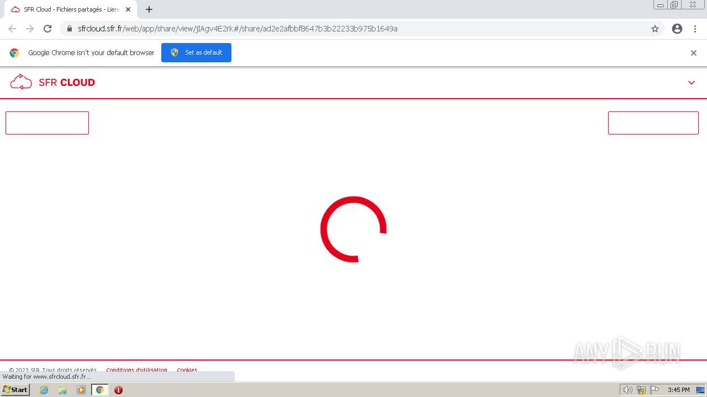Click the SFR Cloud logo

(52, 82)
